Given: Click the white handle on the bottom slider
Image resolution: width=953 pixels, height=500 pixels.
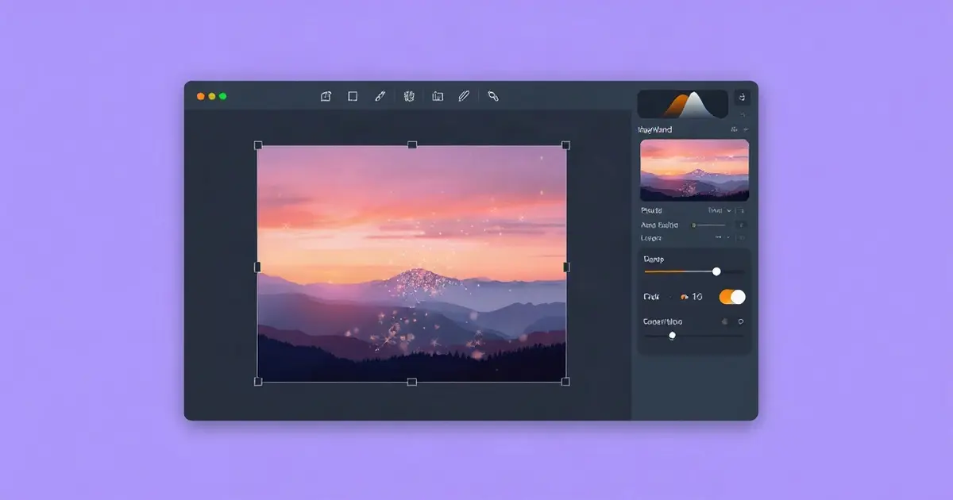Looking at the screenshot, I should click(672, 336).
